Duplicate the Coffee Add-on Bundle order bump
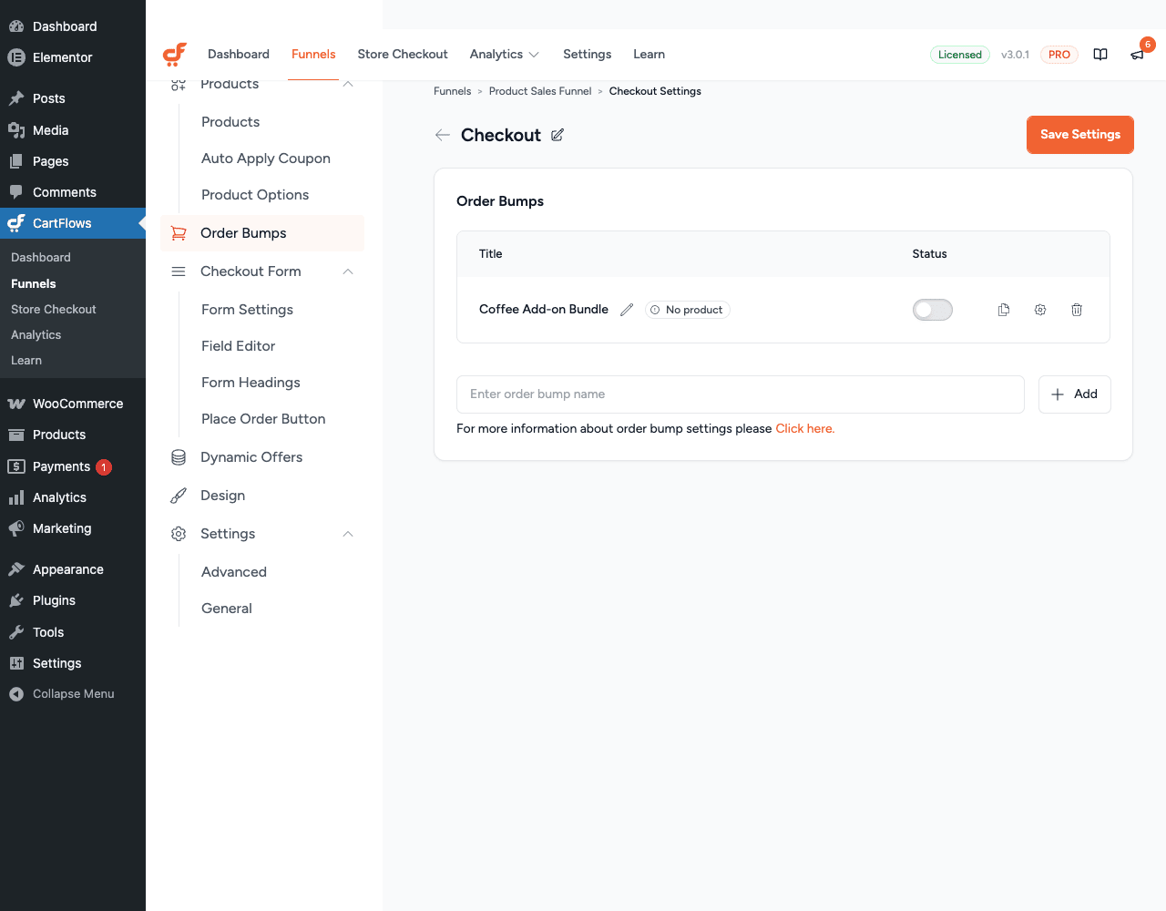The image size is (1166, 911). tap(1004, 310)
